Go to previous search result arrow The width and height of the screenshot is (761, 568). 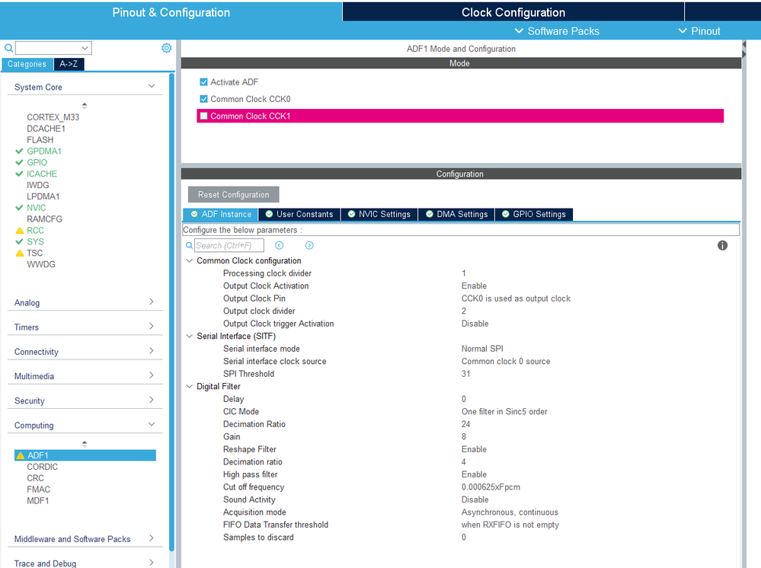coord(279,245)
